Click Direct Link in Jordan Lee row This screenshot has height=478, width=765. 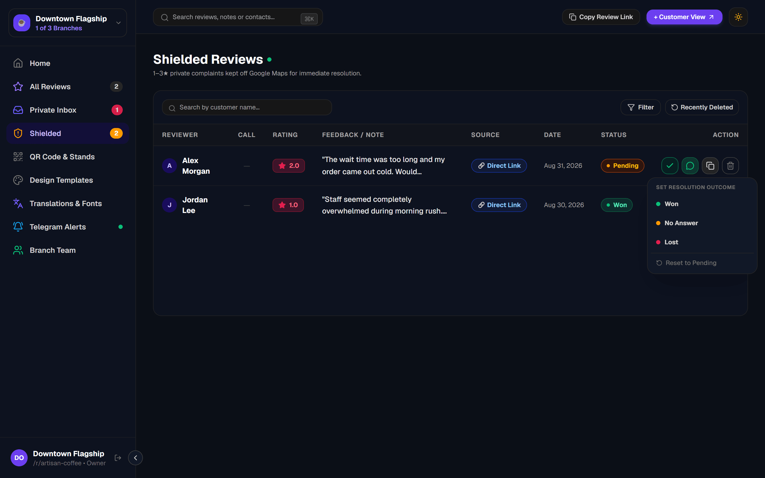point(499,205)
